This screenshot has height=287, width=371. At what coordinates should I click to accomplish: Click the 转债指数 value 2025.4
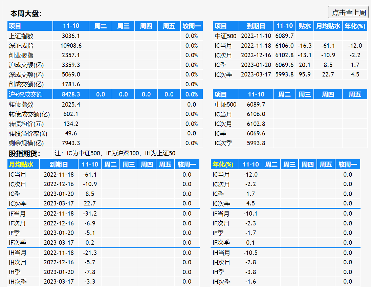(71, 105)
